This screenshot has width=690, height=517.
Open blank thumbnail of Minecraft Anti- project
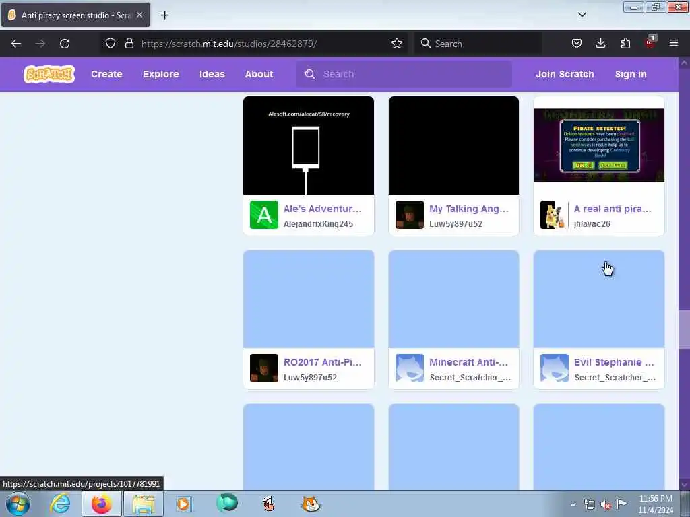coord(453,299)
